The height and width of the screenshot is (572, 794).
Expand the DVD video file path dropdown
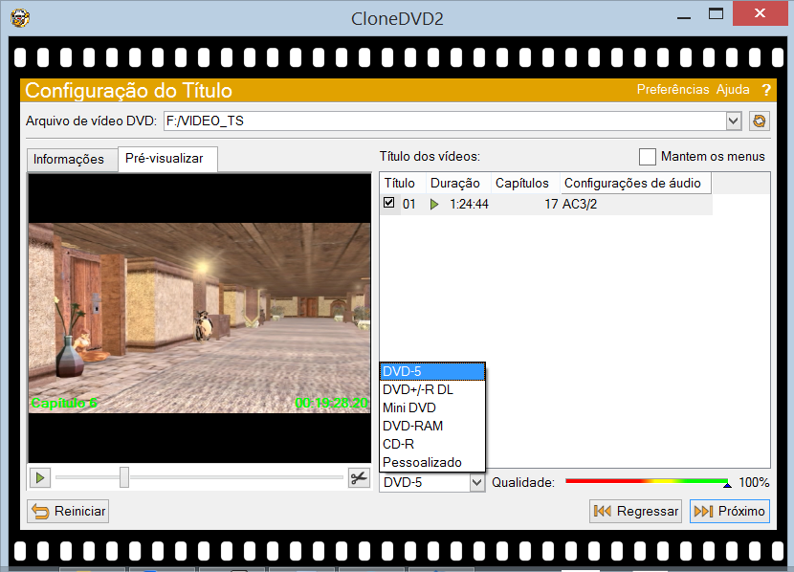pyautogui.click(x=733, y=121)
